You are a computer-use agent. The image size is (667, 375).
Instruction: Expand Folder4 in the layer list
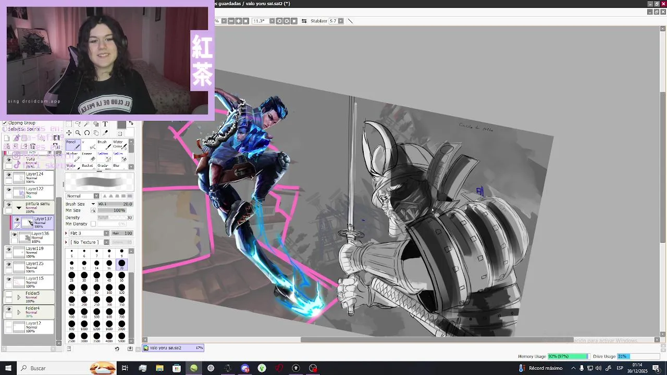tap(19, 312)
